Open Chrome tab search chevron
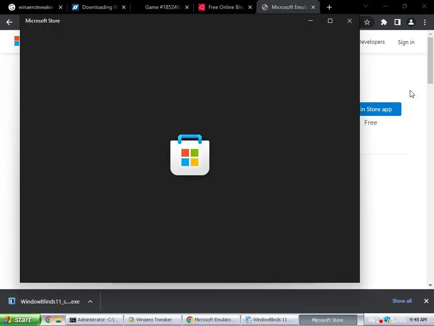This screenshot has height=326, width=434. point(366,6)
